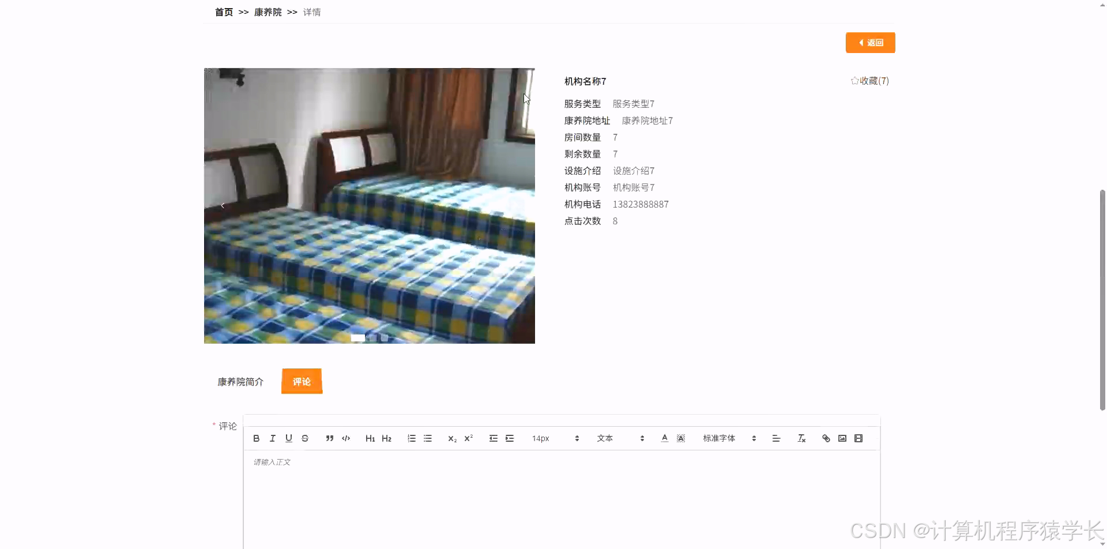
Task: Create a bulleted list
Action: (428, 438)
